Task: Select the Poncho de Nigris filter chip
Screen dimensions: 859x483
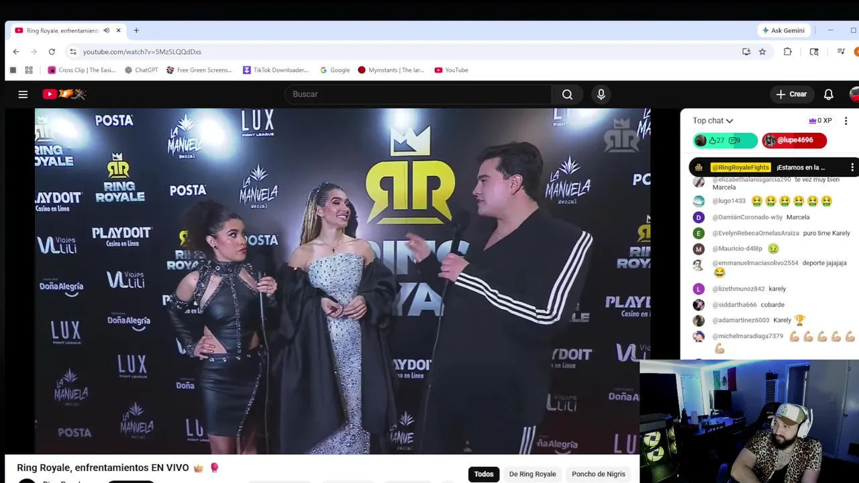Action: click(598, 474)
